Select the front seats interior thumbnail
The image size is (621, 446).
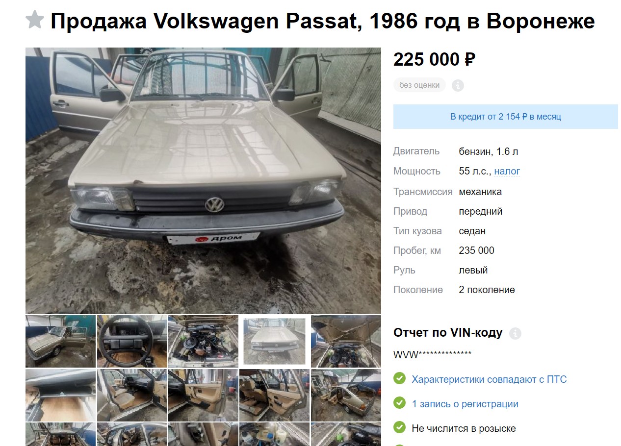click(132, 395)
